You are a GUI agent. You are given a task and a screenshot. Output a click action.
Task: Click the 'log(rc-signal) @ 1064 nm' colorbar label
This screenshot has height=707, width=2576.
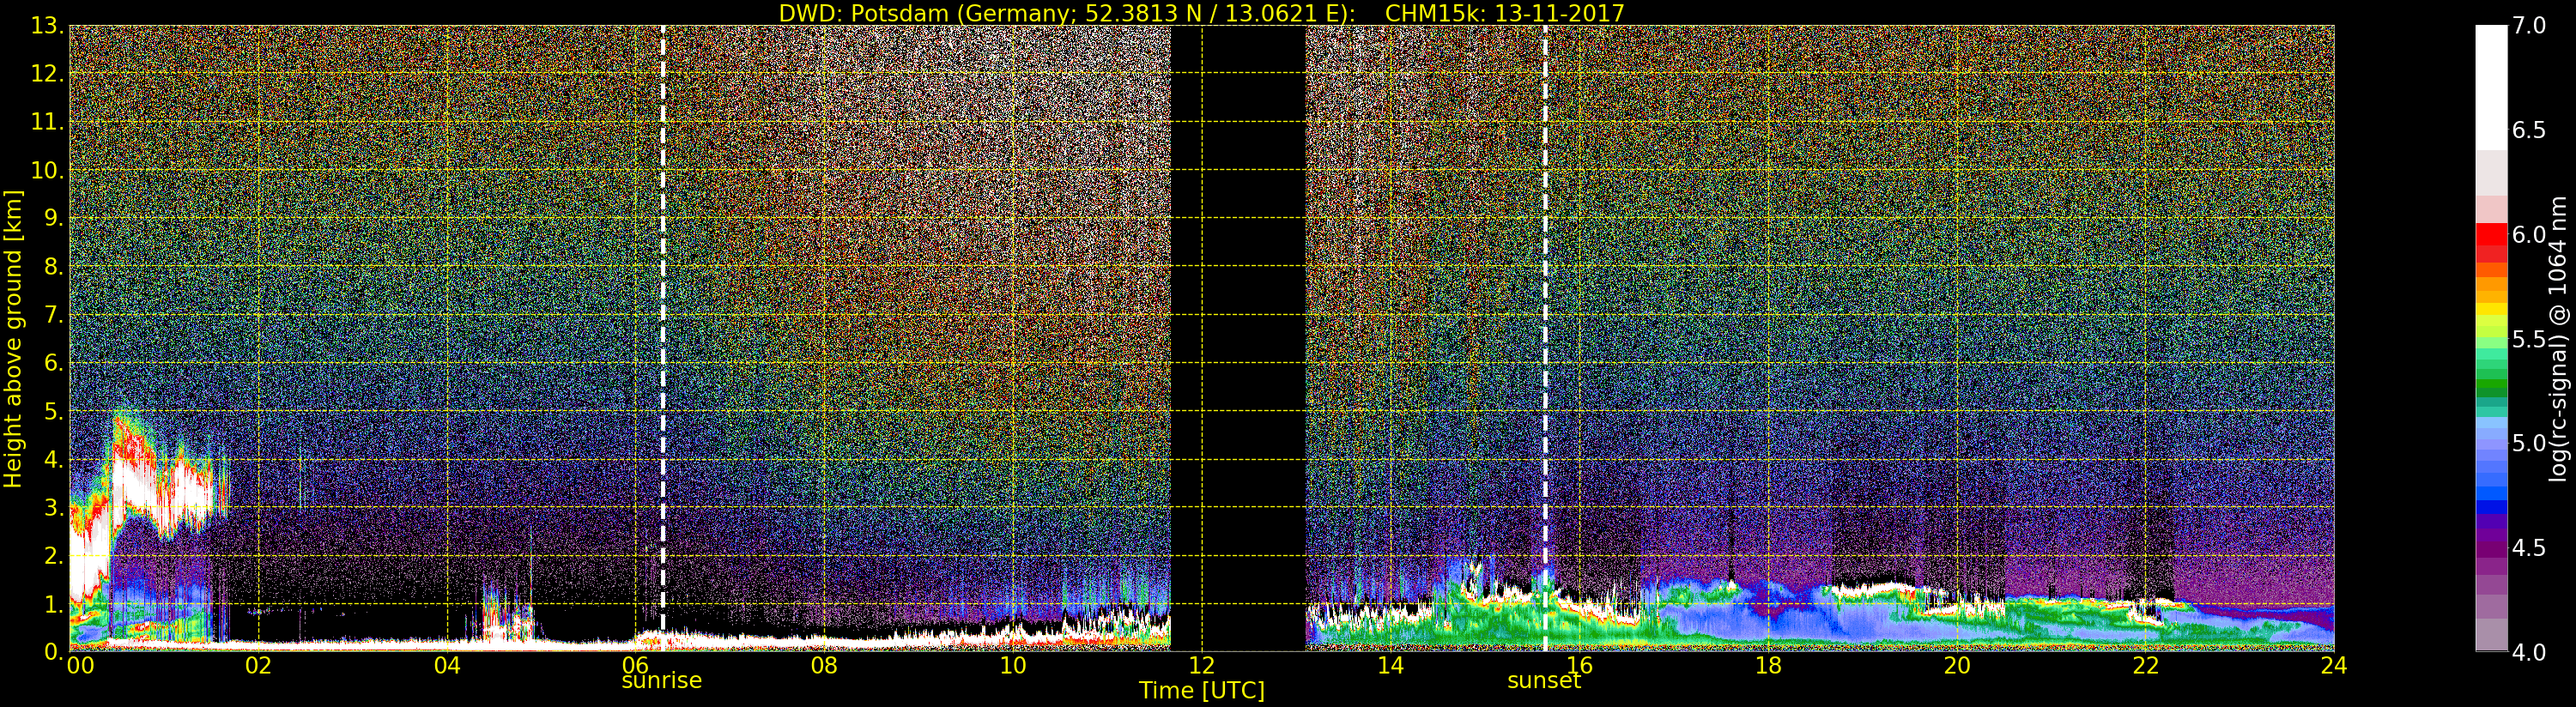2558,339
